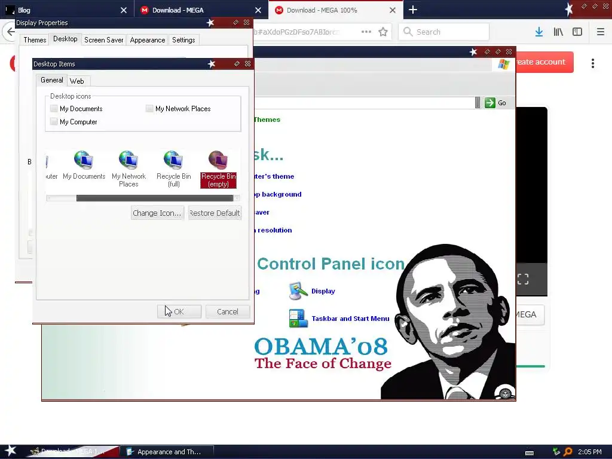Viewport: 612px width, 459px height.
Task: Click the Create account button on MEGA
Action: (544, 62)
